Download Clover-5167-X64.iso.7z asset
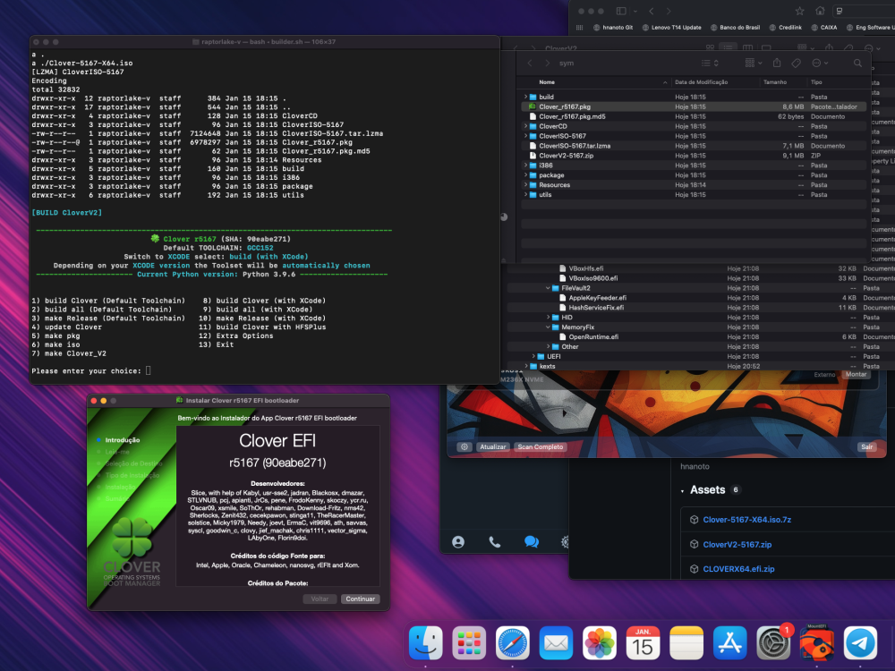895x671 pixels. (746, 520)
